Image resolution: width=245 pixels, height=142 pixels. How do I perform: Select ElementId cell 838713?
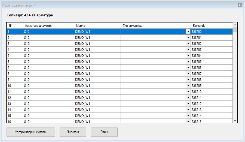point(212,110)
